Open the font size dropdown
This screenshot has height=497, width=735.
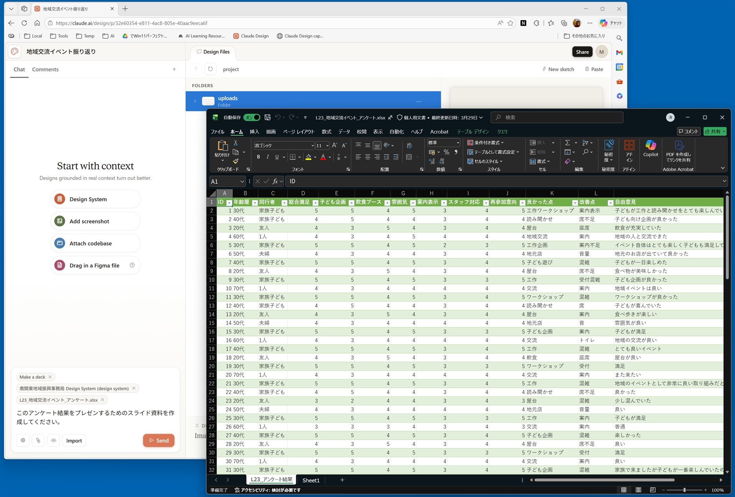[x=327, y=145]
